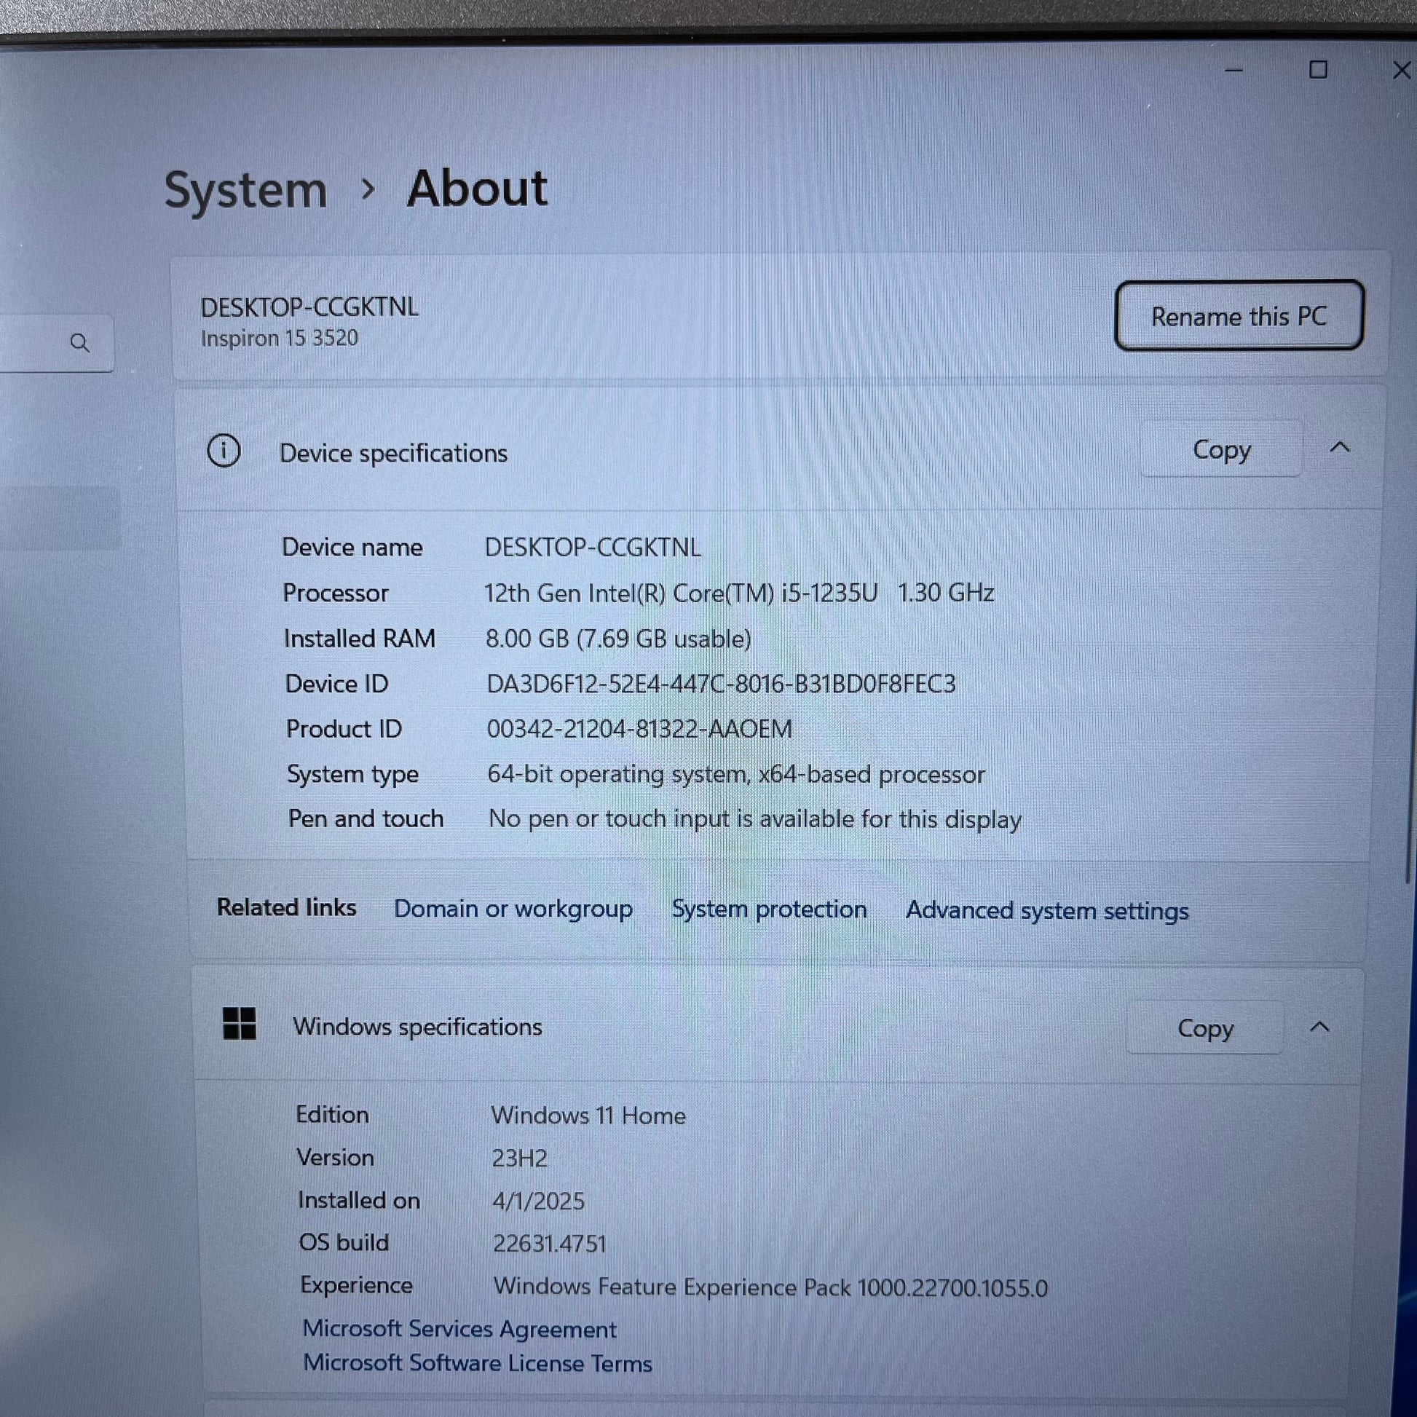The image size is (1417, 1417).
Task: Click the Device specifications info icon
Action: pyautogui.click(x=224, y=451)
